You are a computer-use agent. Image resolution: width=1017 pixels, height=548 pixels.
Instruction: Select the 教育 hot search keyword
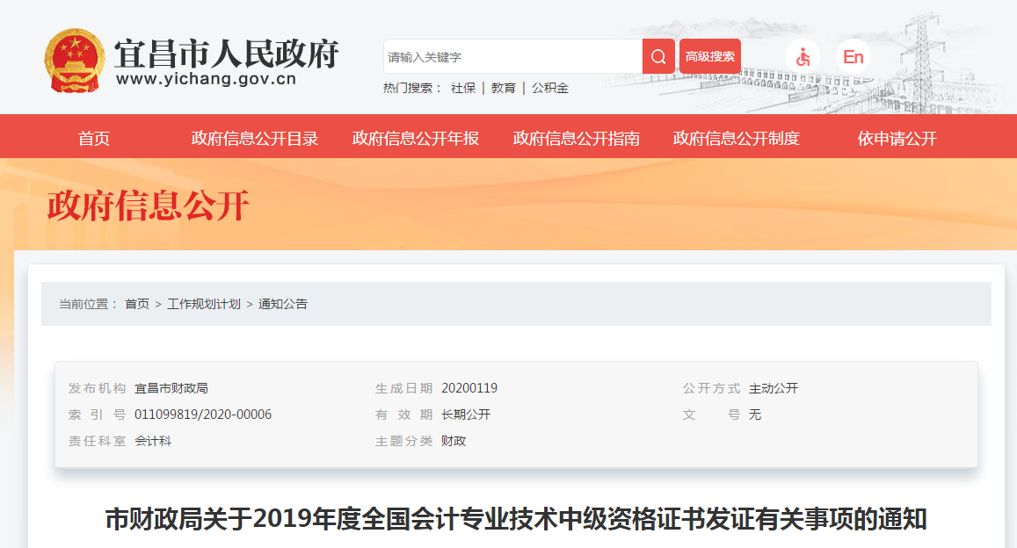click(x=503, y=88)
